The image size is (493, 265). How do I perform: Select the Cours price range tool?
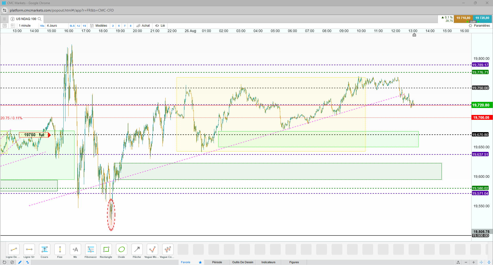point(44,251)
